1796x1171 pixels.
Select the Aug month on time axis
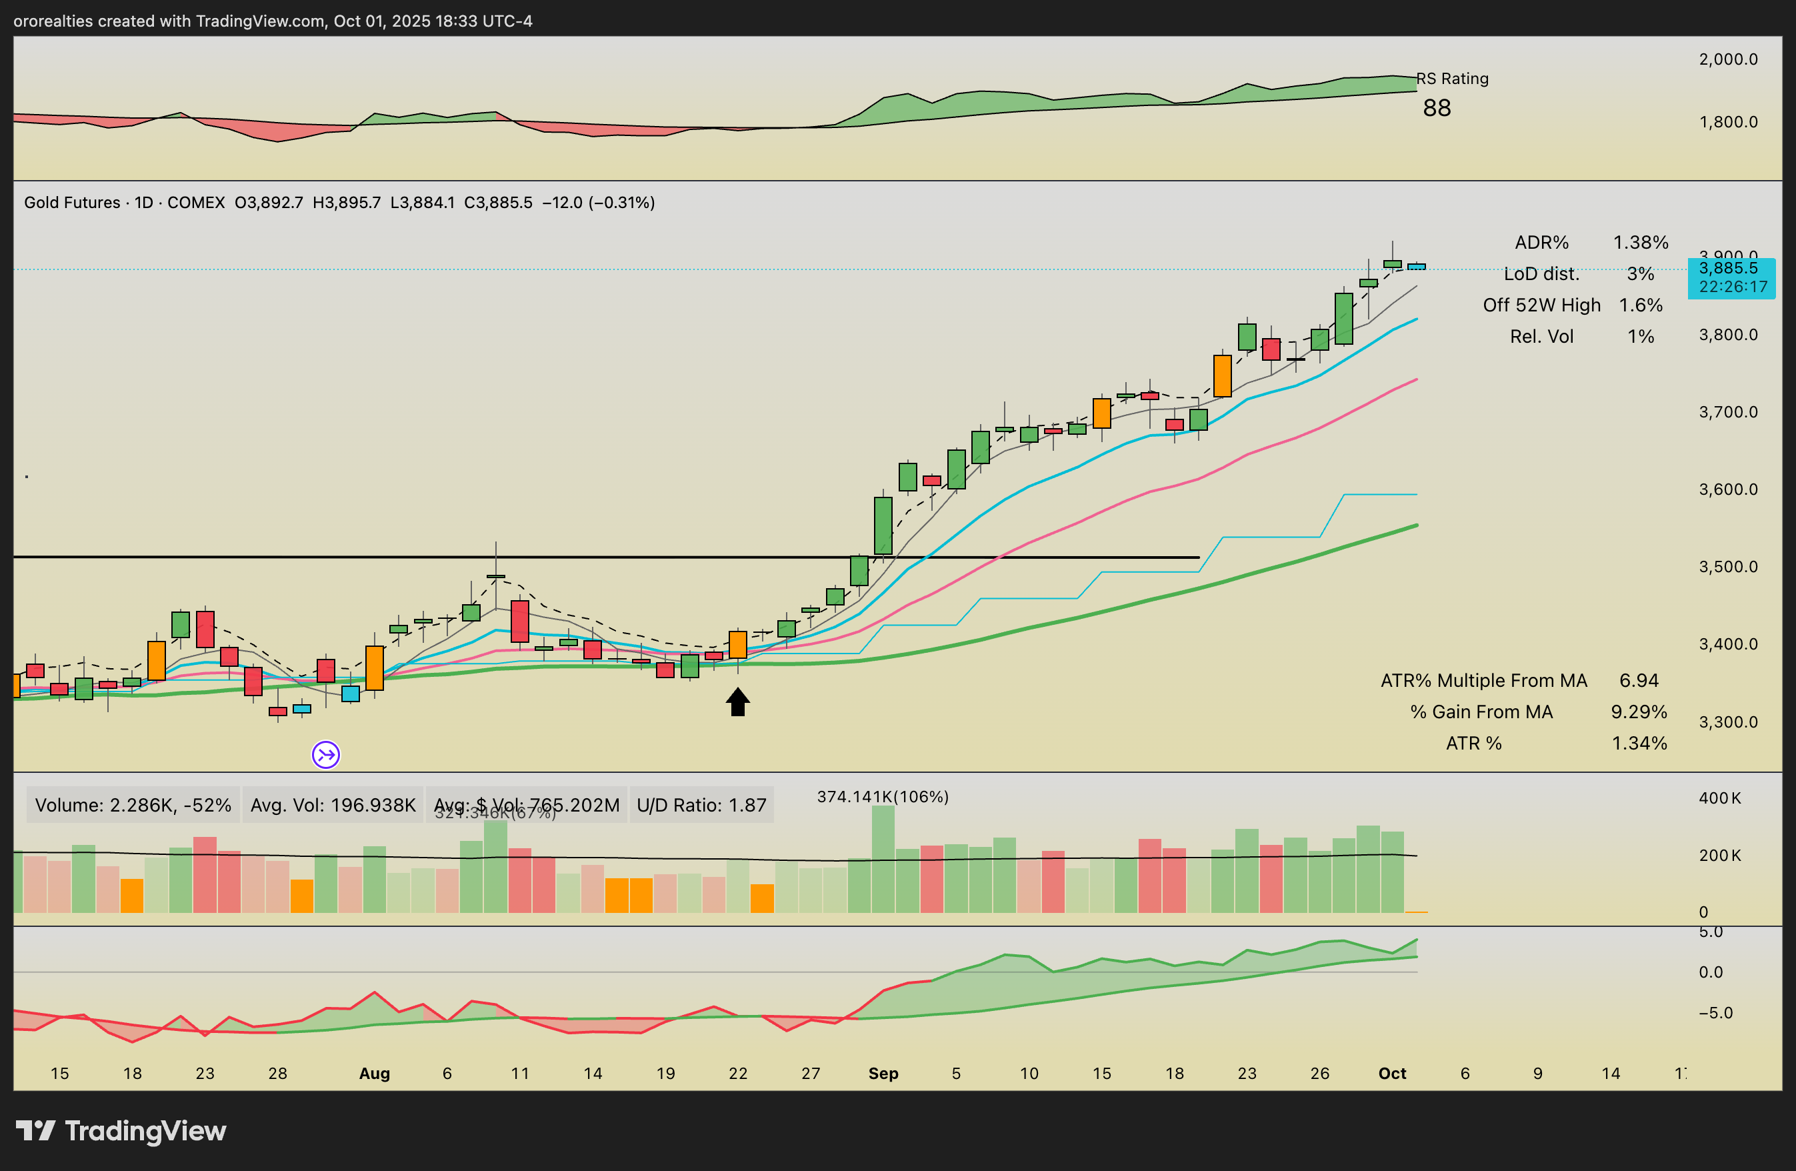click(374, 1073)
